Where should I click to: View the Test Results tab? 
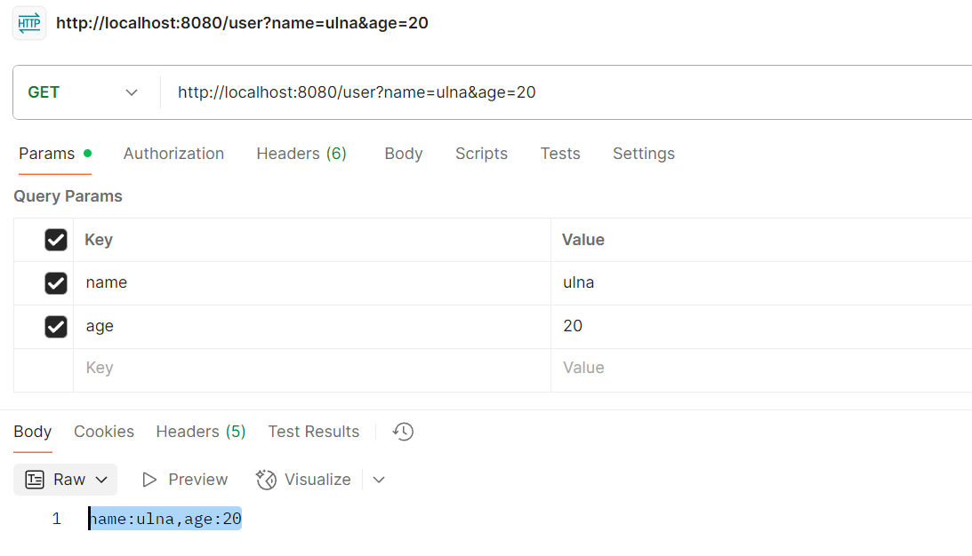point(313,432)
